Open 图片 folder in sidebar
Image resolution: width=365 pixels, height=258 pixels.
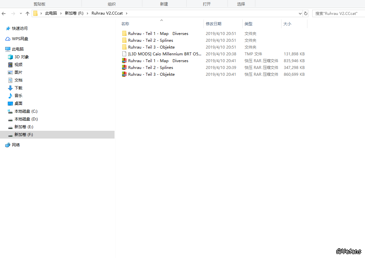pos(18,73)
